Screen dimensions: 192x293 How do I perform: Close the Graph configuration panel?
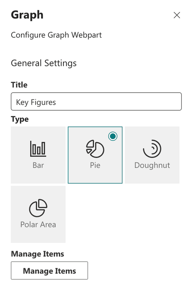[177, 15]
